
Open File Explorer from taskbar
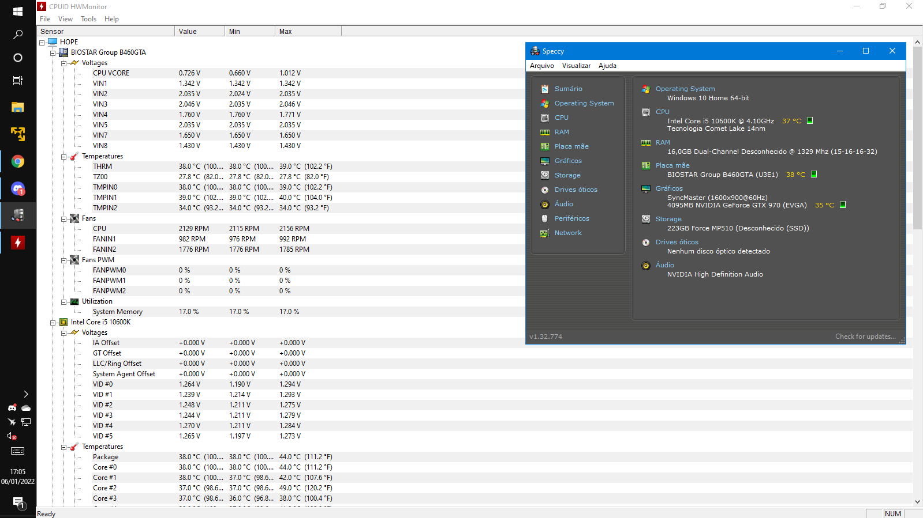point(18,107)
